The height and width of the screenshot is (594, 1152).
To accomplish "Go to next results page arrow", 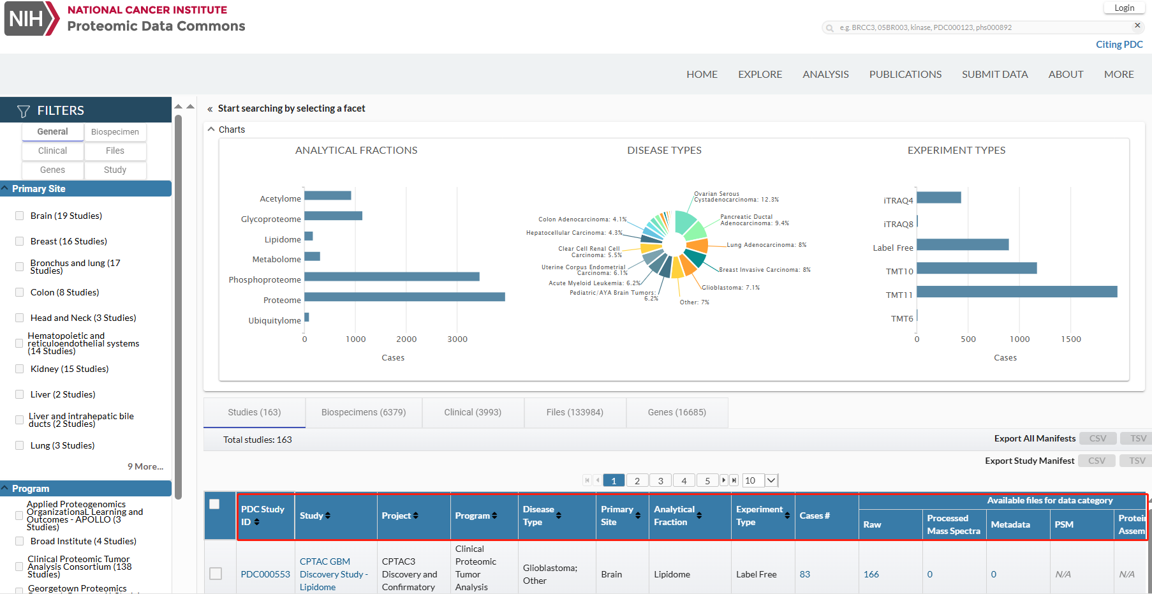I will tap(724, 480).
